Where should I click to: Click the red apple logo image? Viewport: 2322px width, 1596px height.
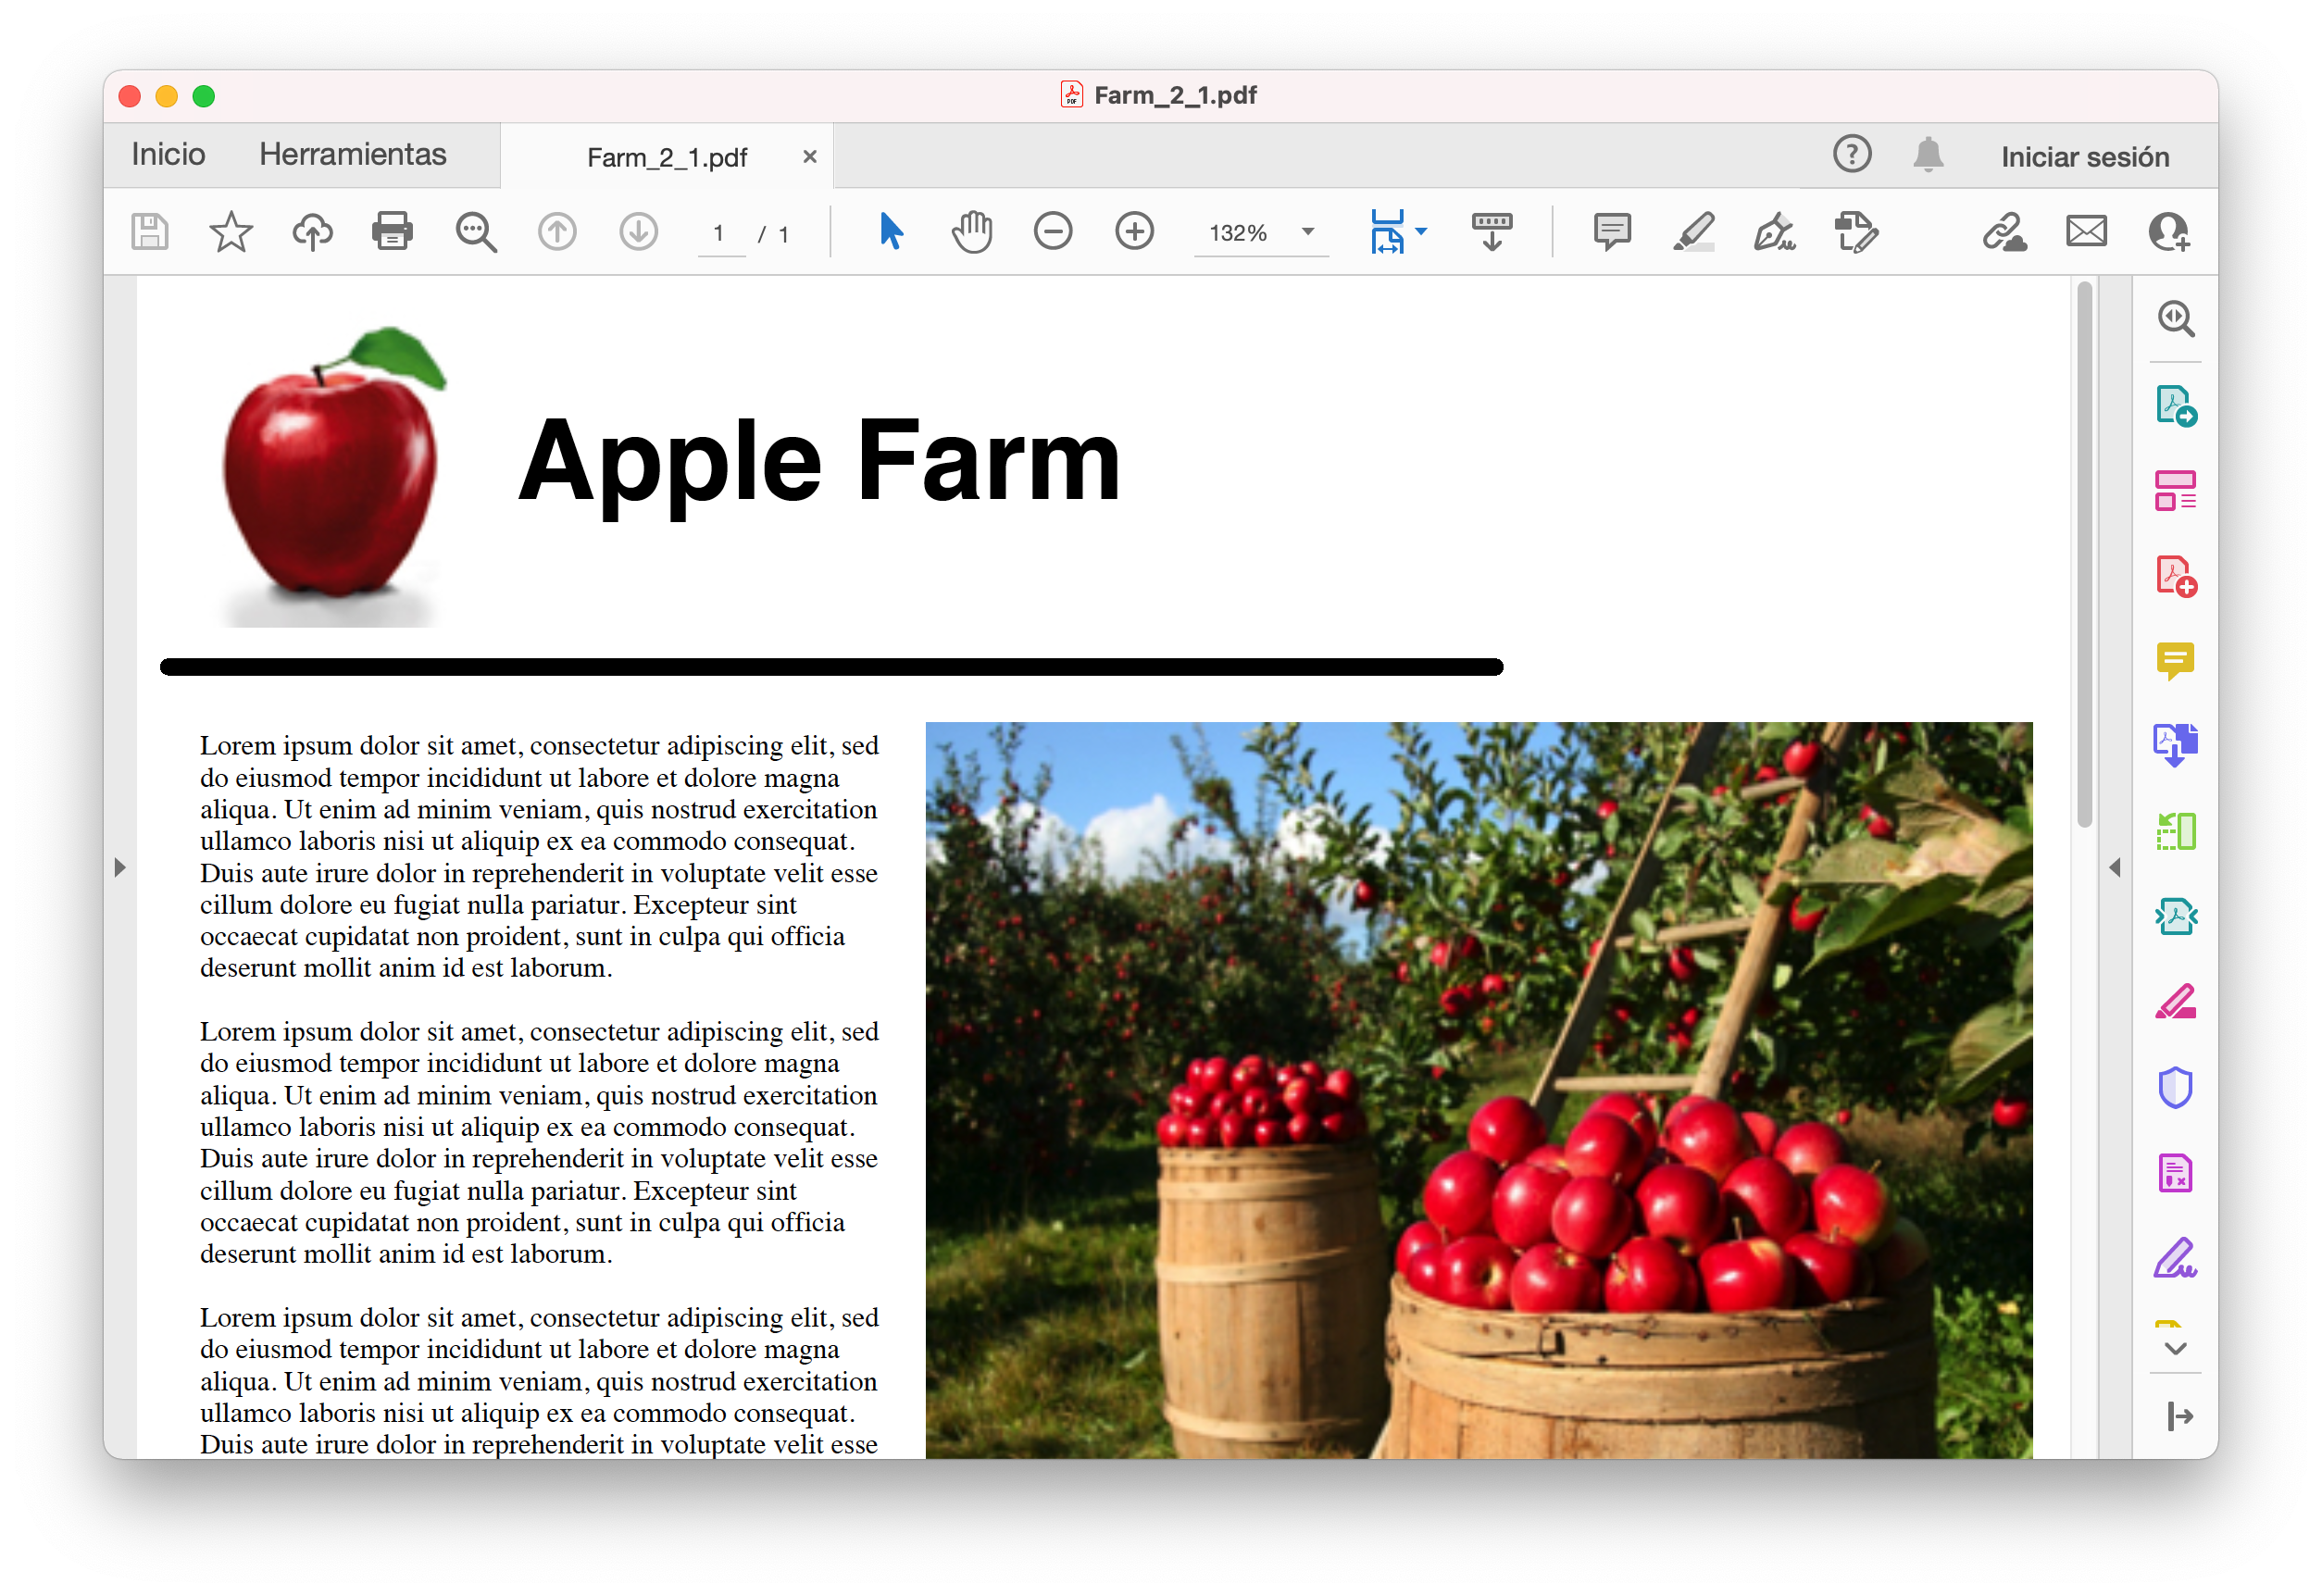[334, 476]
